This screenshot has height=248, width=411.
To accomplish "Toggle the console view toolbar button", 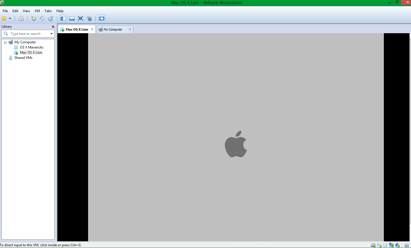I will tap(102, 18).
